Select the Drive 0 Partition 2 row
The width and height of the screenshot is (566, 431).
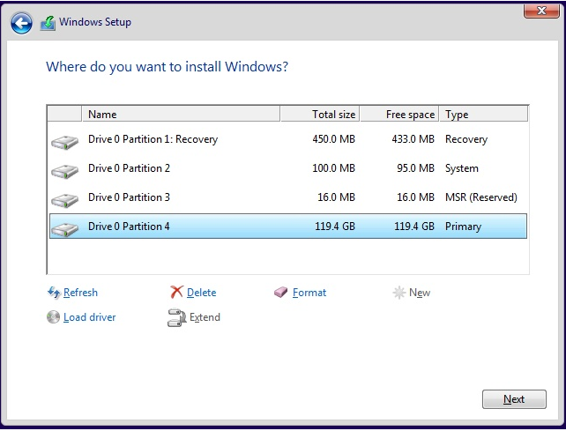pos(288,168)
